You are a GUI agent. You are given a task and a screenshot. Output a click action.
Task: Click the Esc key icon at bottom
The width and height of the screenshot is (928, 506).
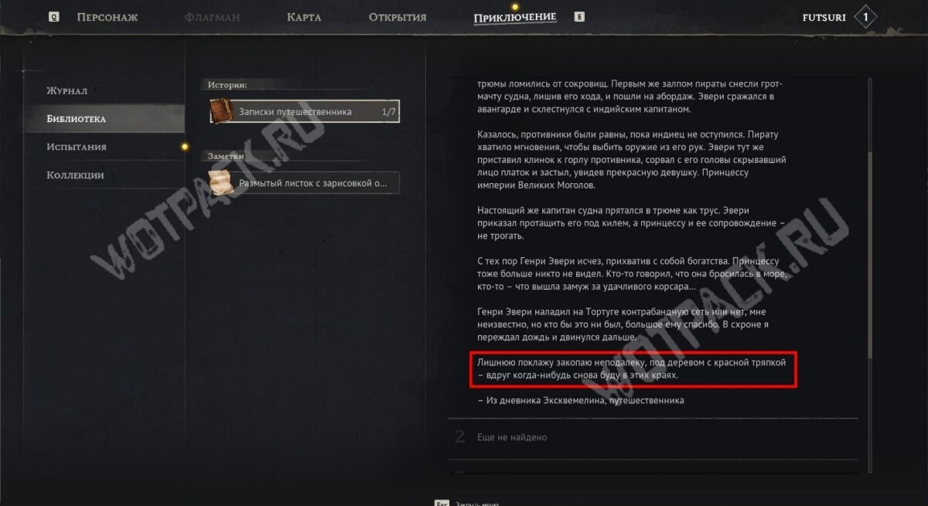coord(442,502)
